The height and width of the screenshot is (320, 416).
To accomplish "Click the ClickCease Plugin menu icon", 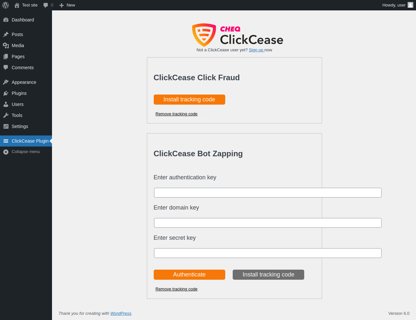I will coord(6,141).
